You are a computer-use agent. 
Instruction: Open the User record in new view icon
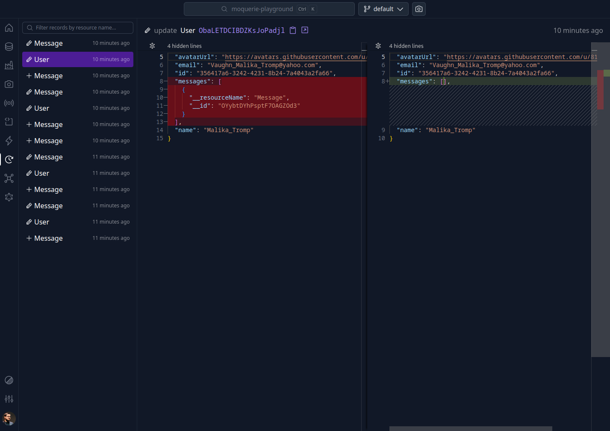(x=305, y=30)
